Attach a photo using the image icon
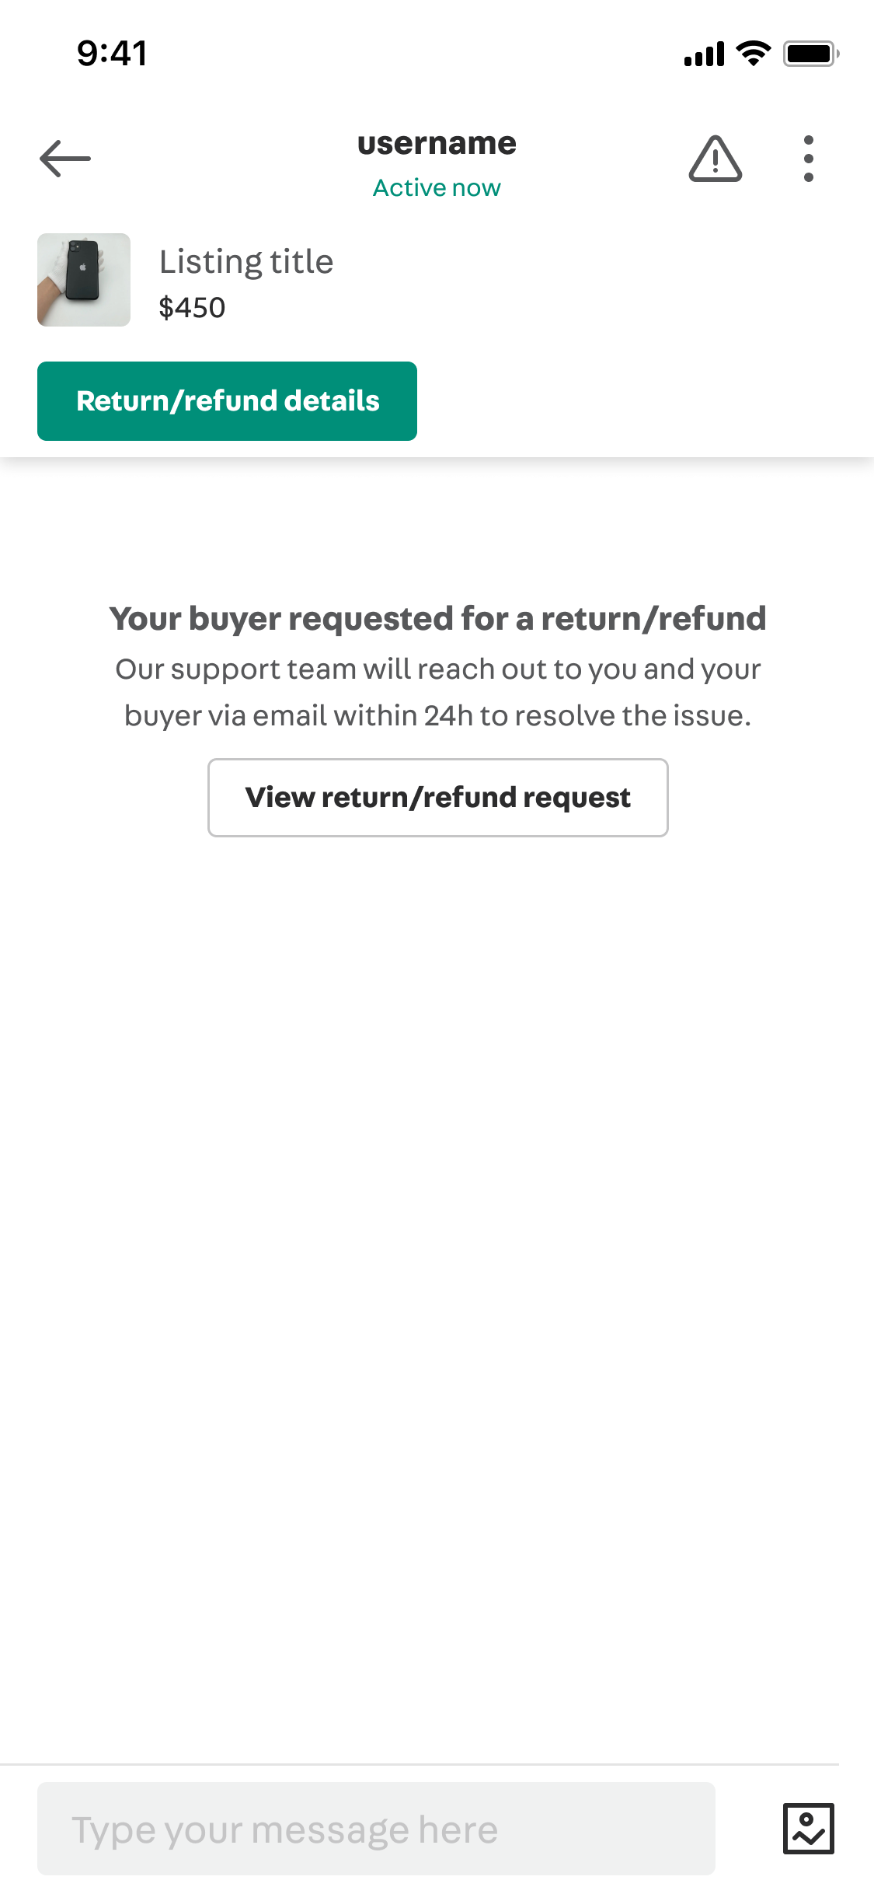The height and width of the screenshot is (1894, 874). click(808, 1829)
